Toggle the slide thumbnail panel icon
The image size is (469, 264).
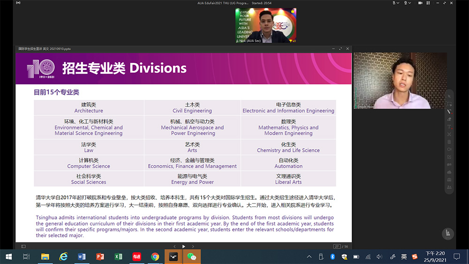pyautogui.click(x=23, y=246)
